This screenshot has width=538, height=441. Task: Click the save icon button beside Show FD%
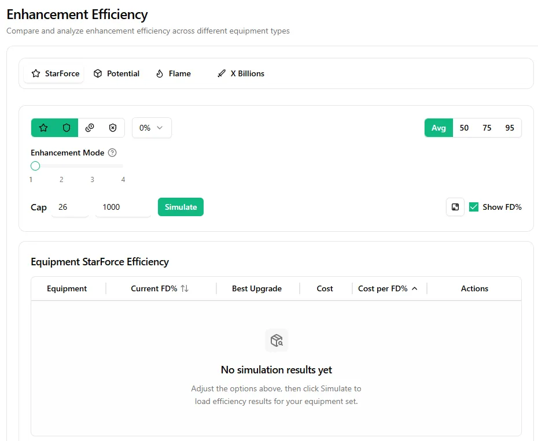[455, 207]
